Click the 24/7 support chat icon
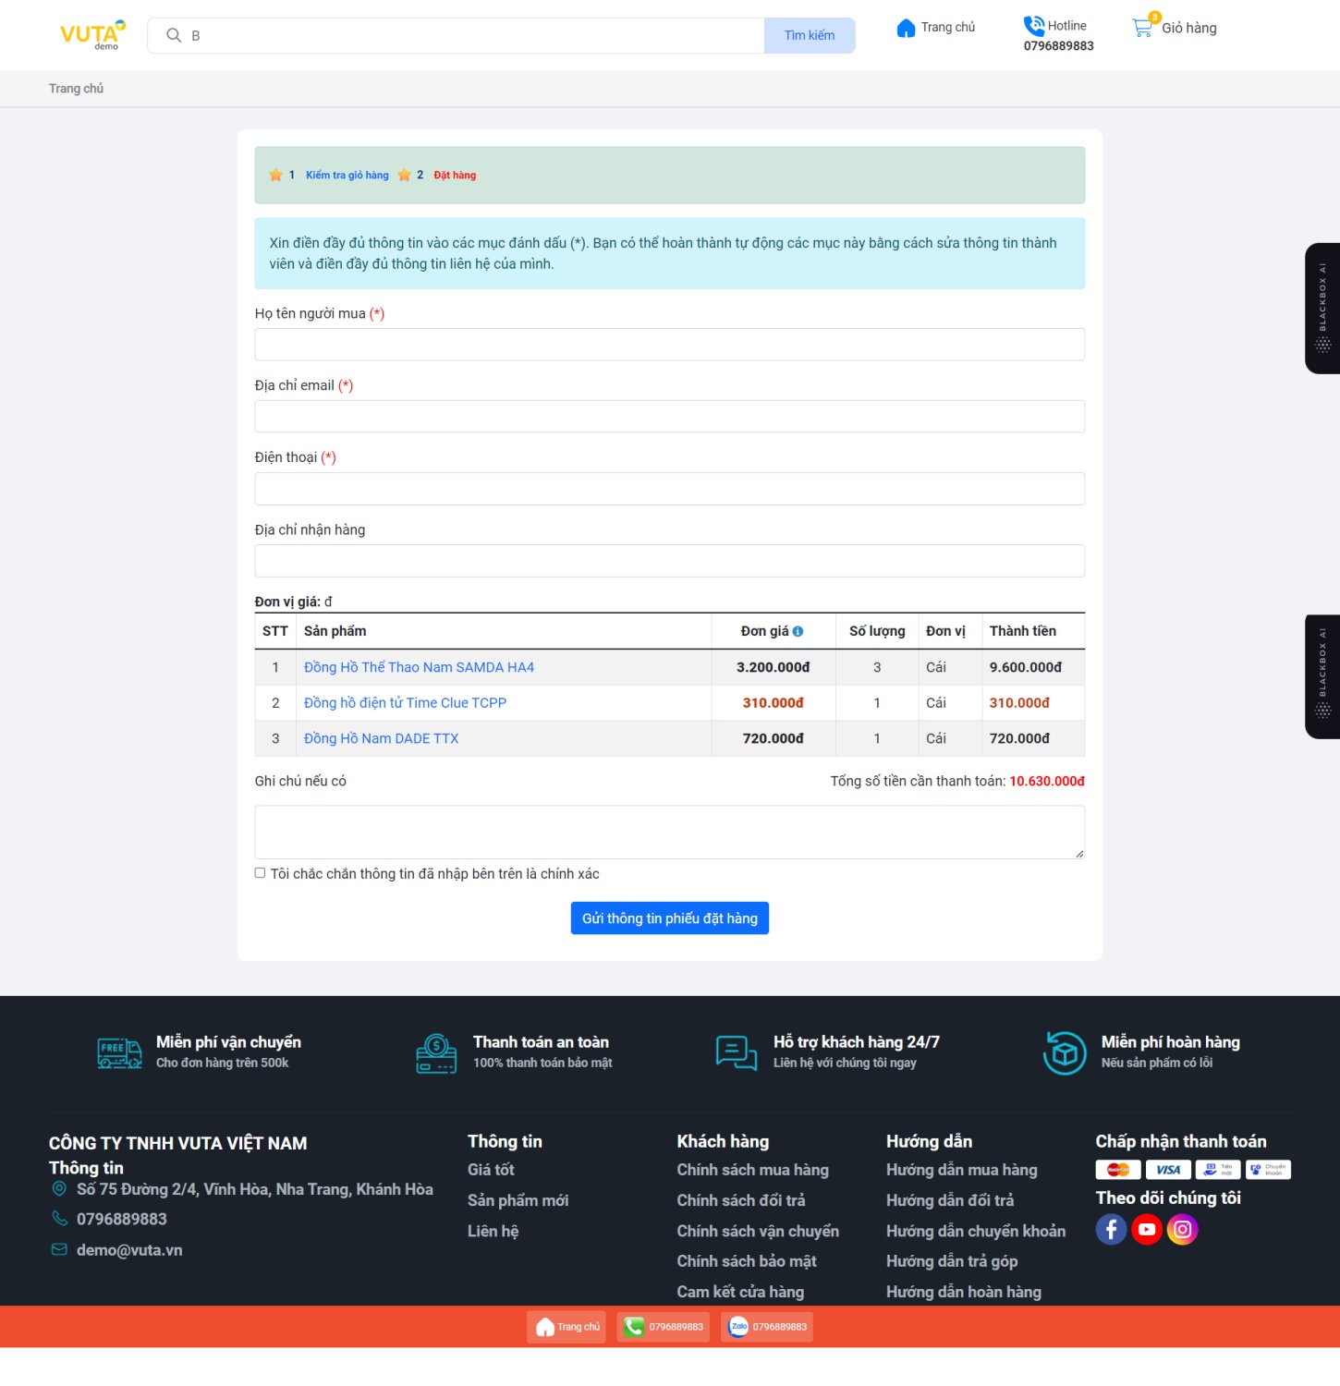1340x1386 pixels. point(737,1052)
